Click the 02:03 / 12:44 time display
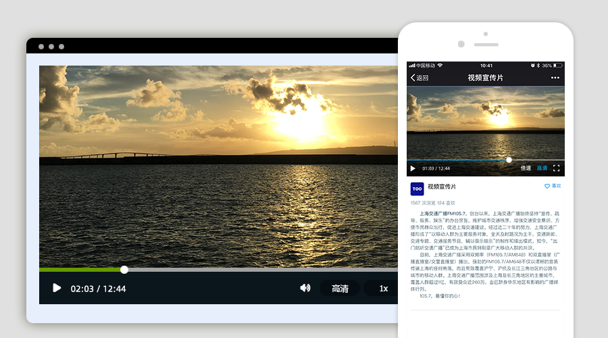 (98, 289)
